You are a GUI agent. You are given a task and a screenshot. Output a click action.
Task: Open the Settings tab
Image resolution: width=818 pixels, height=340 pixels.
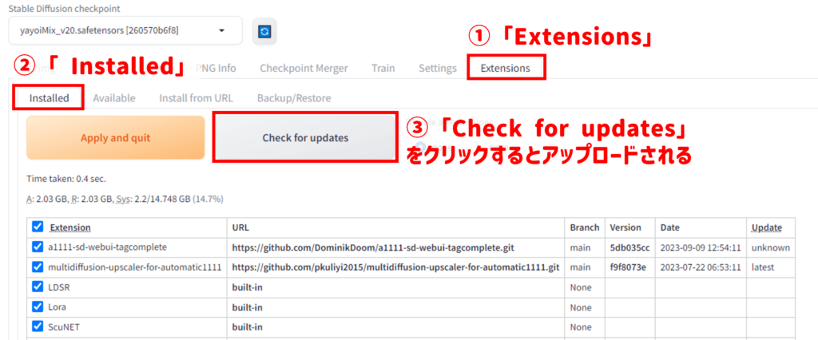[x=437, y=68]
